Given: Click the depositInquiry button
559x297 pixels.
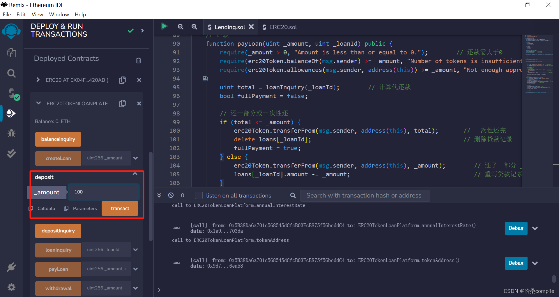Looking at the screenshot, I should coord(58,231).
